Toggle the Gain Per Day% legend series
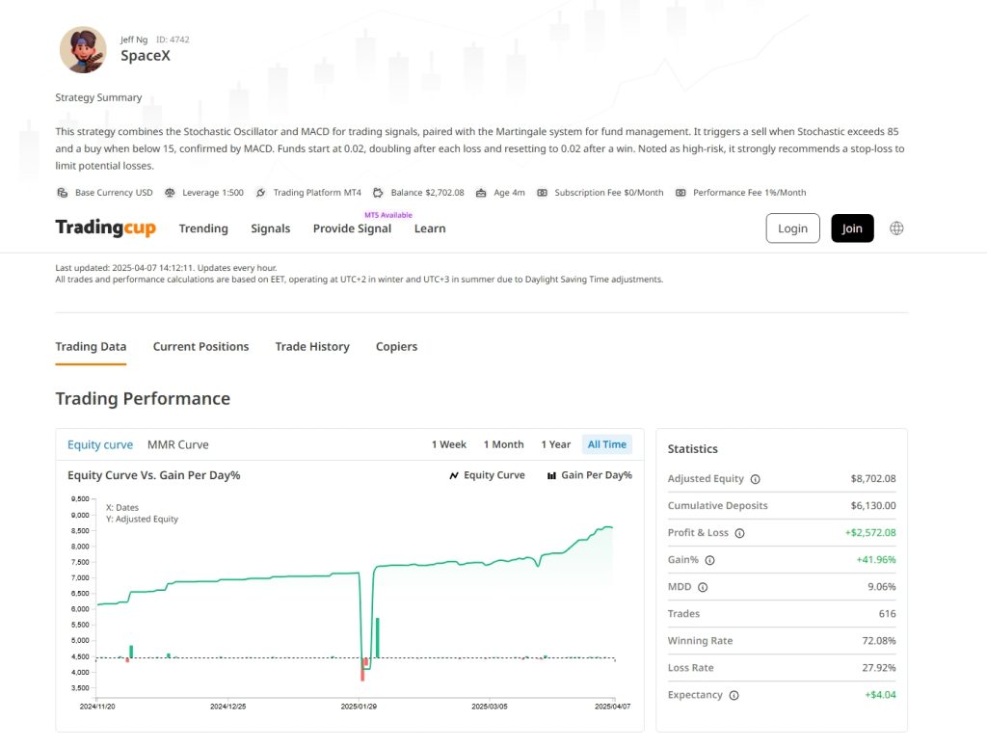Image resolution: width=987 pixels, height=748 pixels. coord(589,475)
